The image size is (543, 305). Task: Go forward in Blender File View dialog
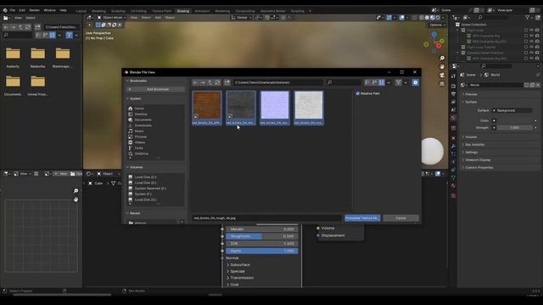pyautogui.click(x=203, y=83)
